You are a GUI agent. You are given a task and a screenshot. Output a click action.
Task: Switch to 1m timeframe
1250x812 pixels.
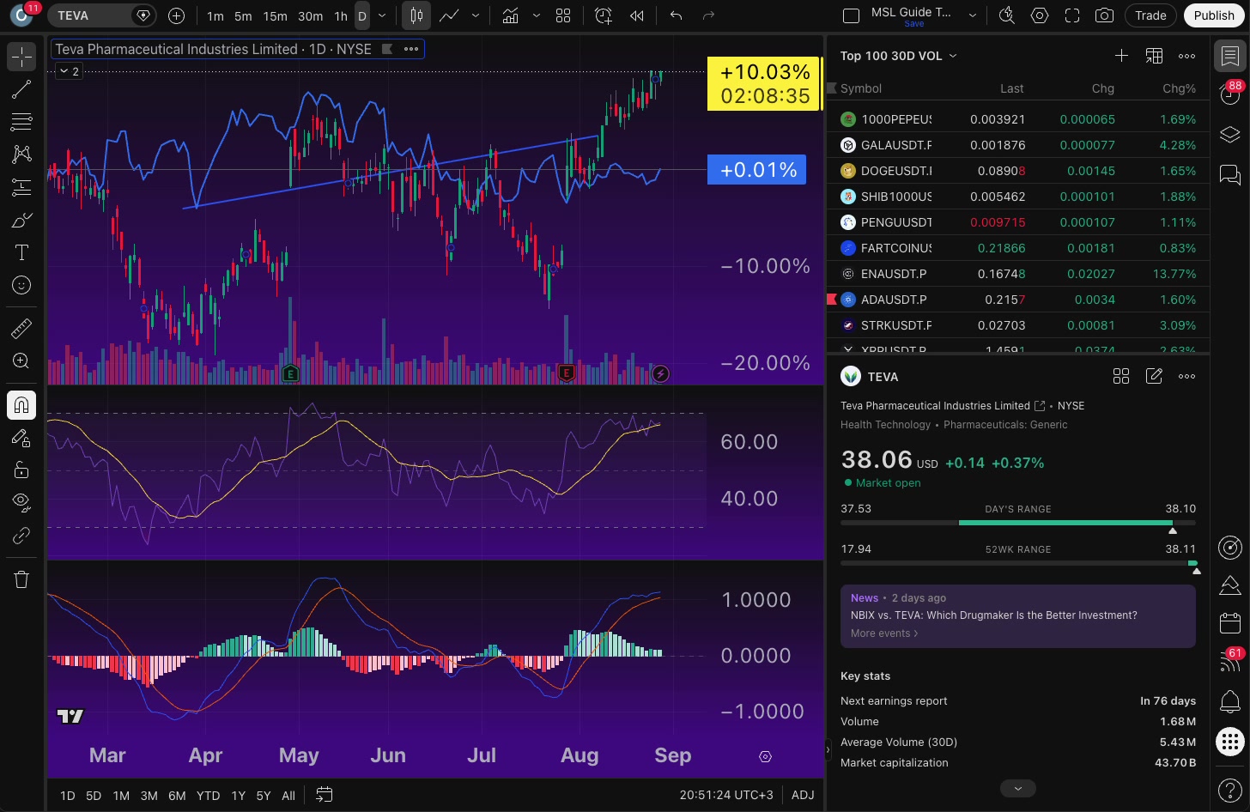(x=215, y=15)
